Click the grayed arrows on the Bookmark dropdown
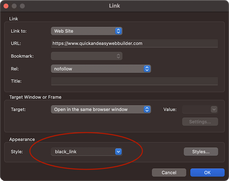This screenshot has height=181, width=229. click(x=118, y=56)
